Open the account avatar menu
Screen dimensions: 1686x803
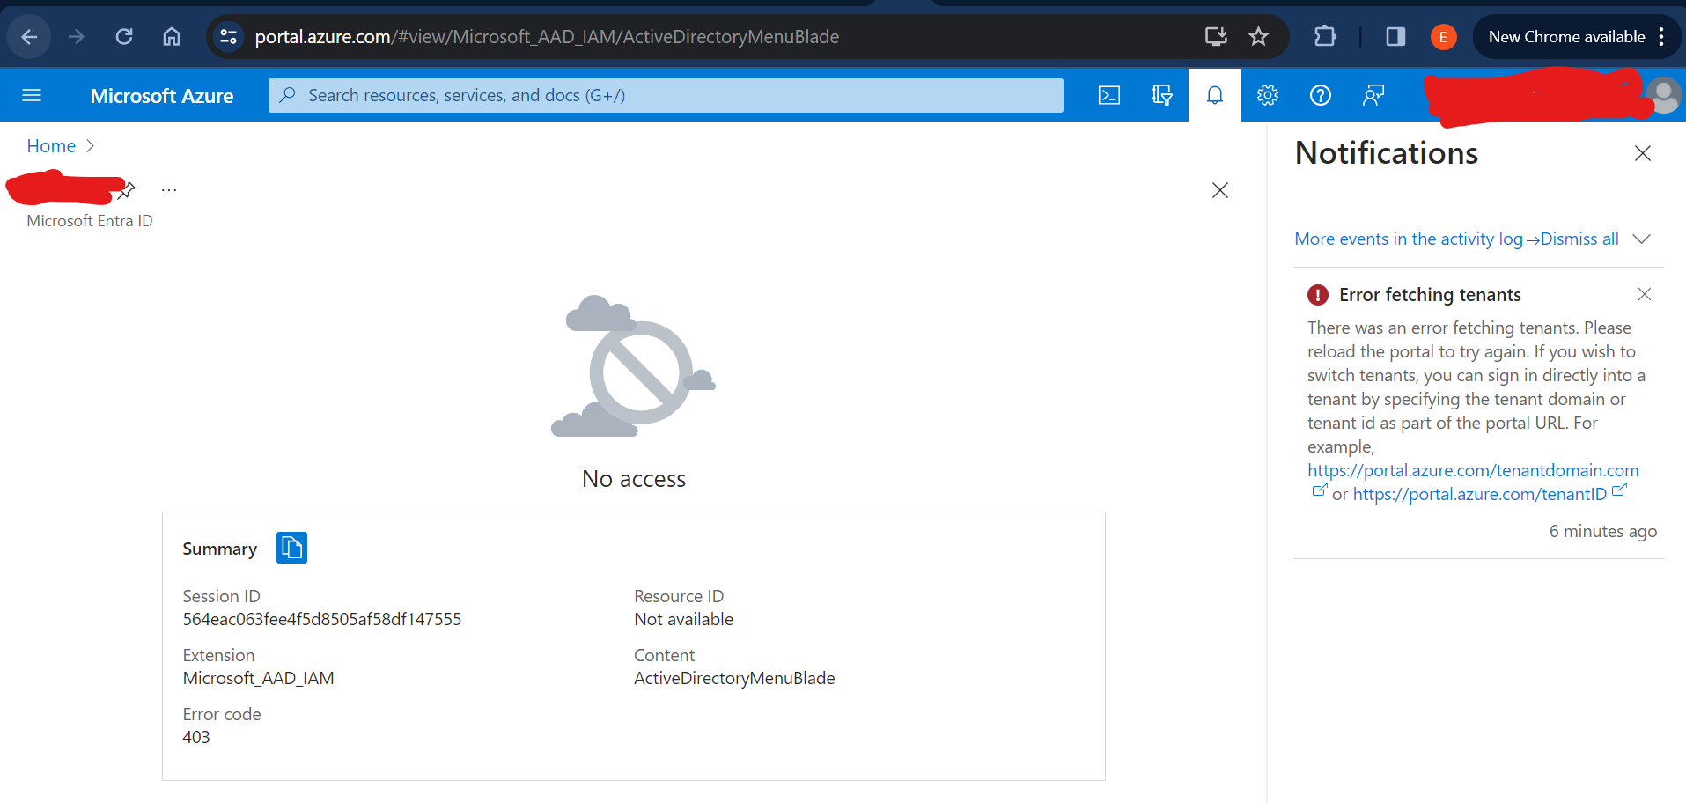(x=1663, y=95)
